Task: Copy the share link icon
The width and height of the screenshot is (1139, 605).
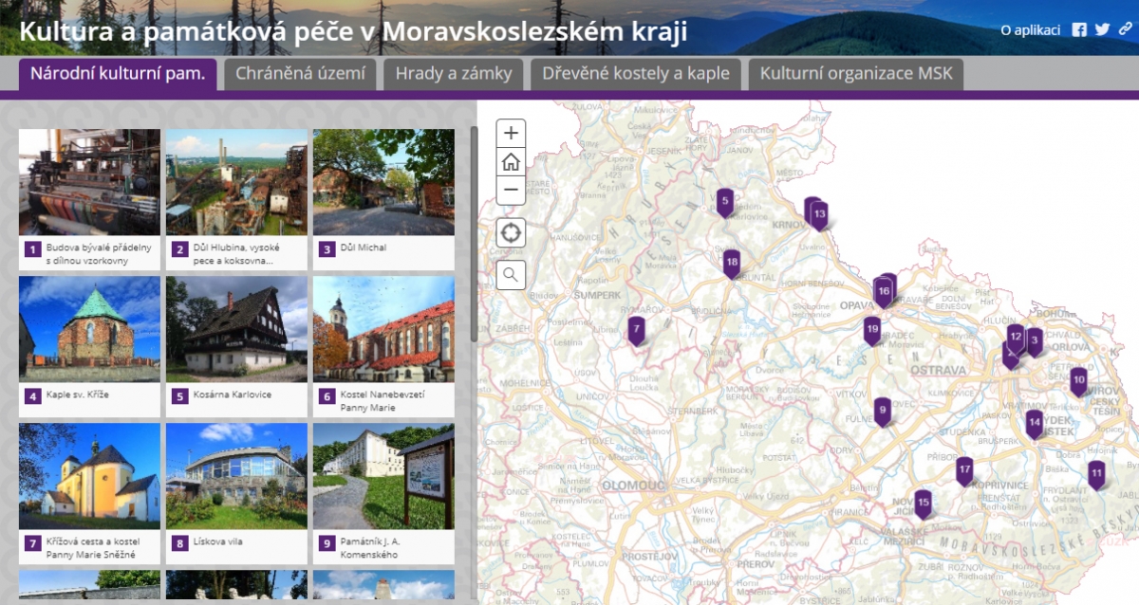Action: 1125,29
